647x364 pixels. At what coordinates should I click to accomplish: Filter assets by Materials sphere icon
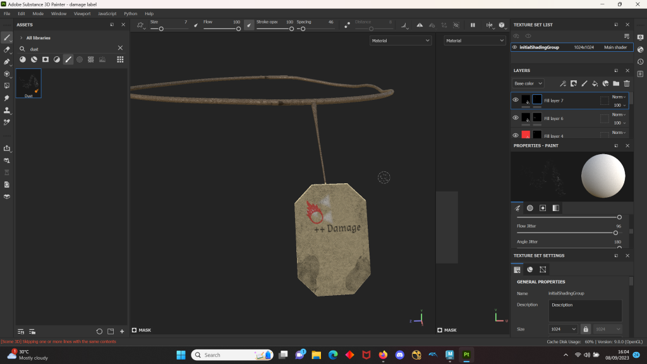click(x=23, y=59)
